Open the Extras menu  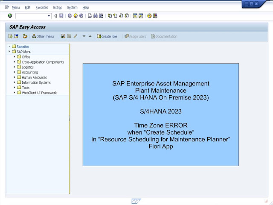pos(58,8)
